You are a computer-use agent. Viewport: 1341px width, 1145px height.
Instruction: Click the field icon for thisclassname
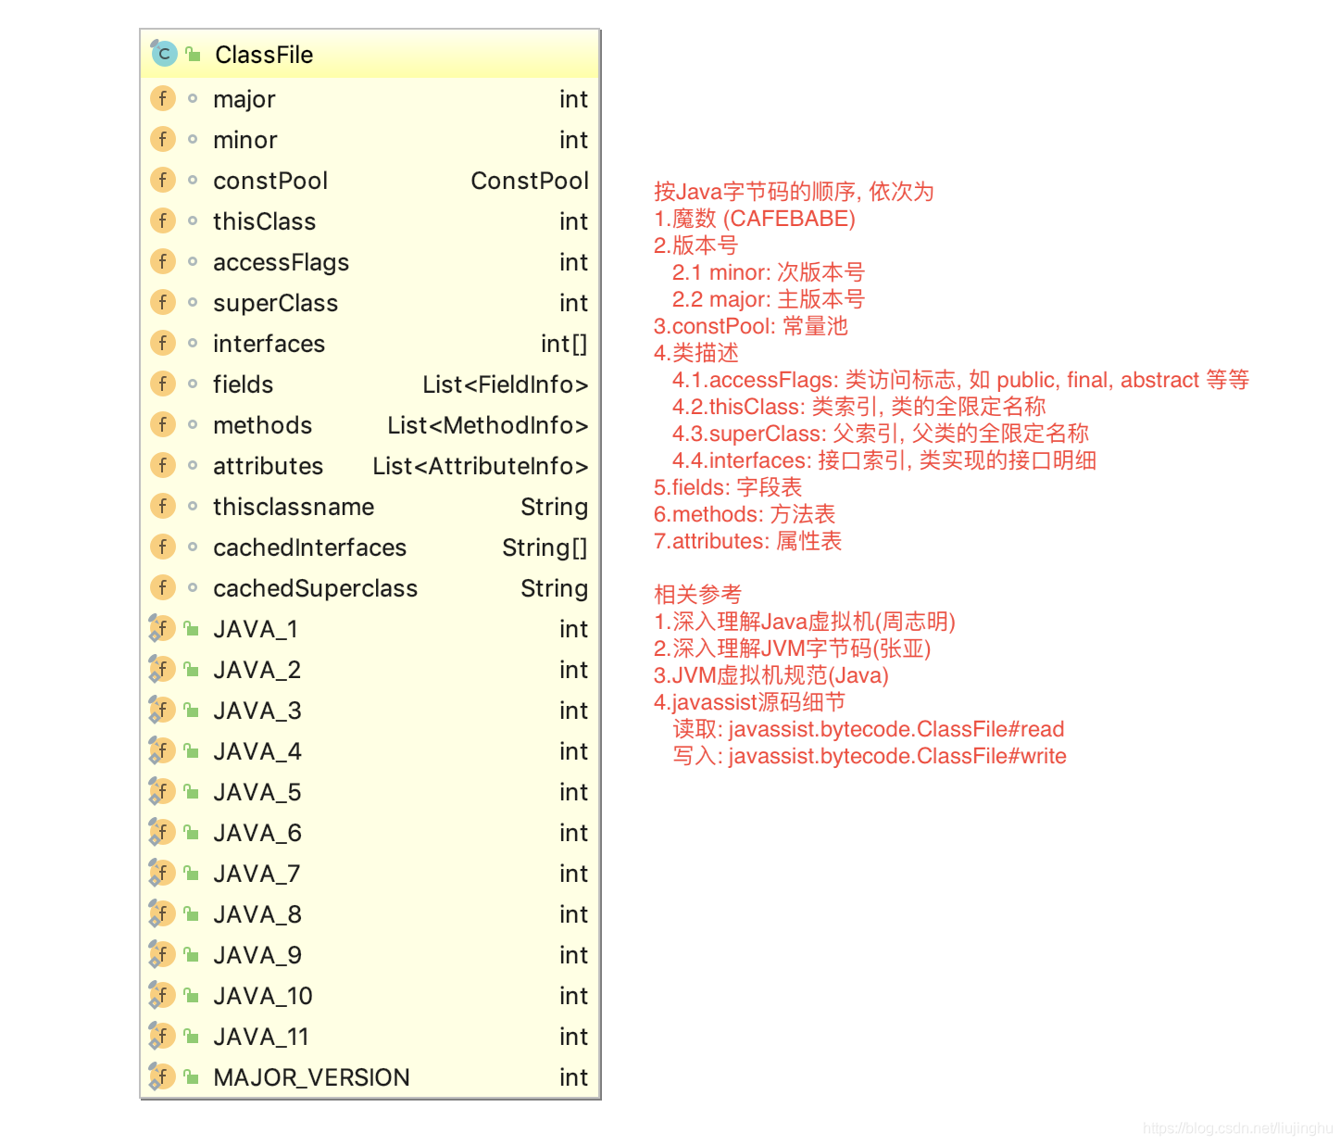point(163,506)
